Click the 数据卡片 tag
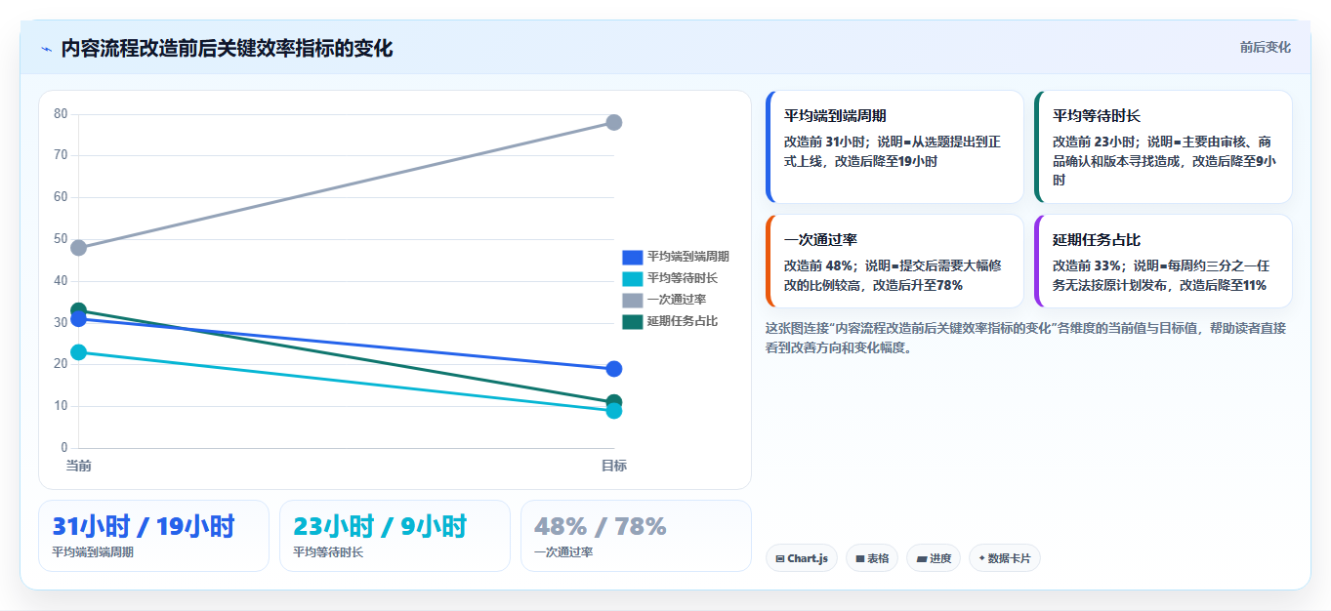Viewport: 1331px width, 611px height. coord(1004,558)
